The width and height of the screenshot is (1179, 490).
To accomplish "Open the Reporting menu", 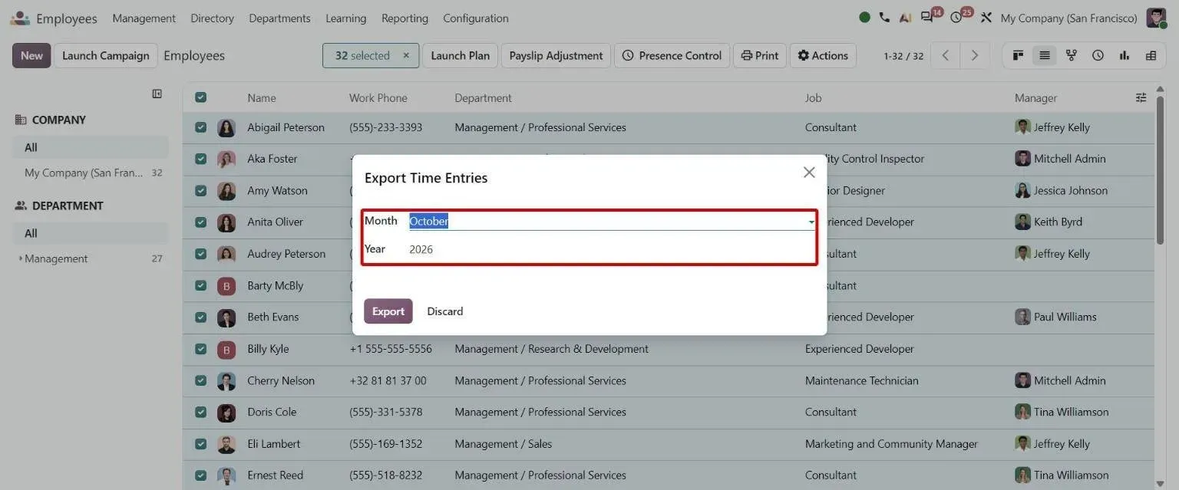I will (405, 18).
